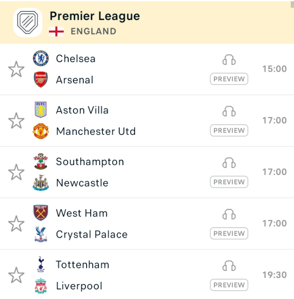This screenshot has width=294, height=299.
Task: Open the Premier League title link
Action: [x=94, y=16]
